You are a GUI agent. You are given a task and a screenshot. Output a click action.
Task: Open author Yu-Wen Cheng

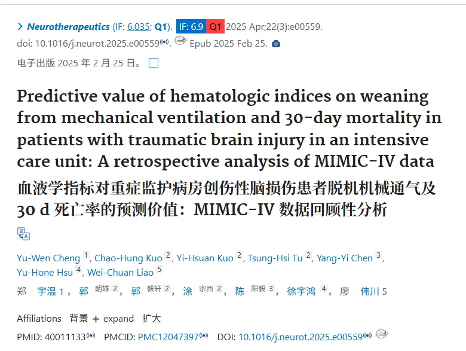point(48,258)
